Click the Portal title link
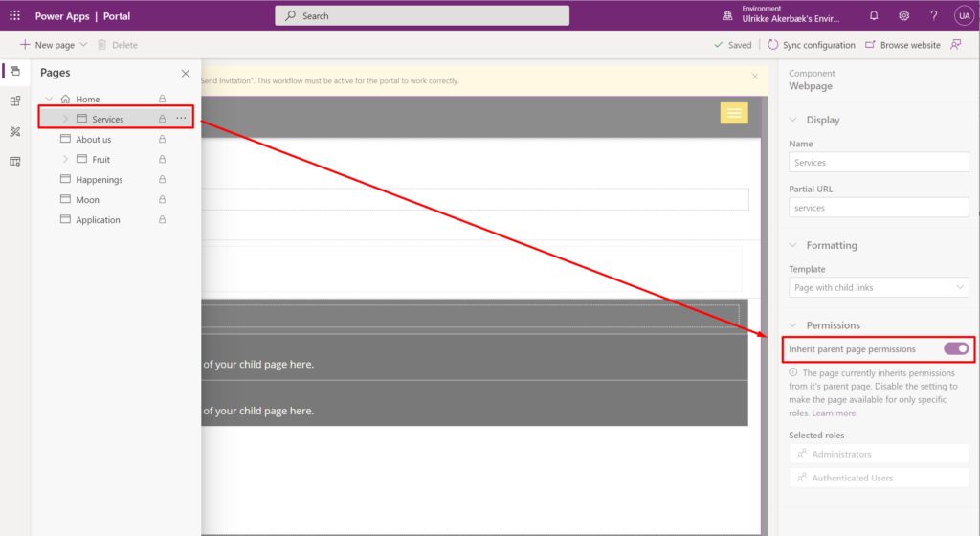The height and width of the screenshot is (536, 980). coord(116,16)
